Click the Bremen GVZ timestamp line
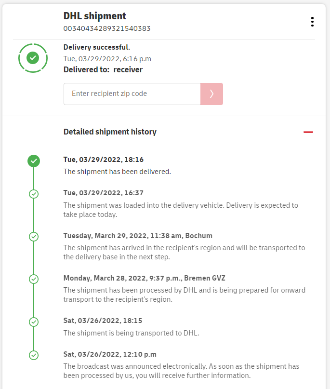 (x=144, y=278)
